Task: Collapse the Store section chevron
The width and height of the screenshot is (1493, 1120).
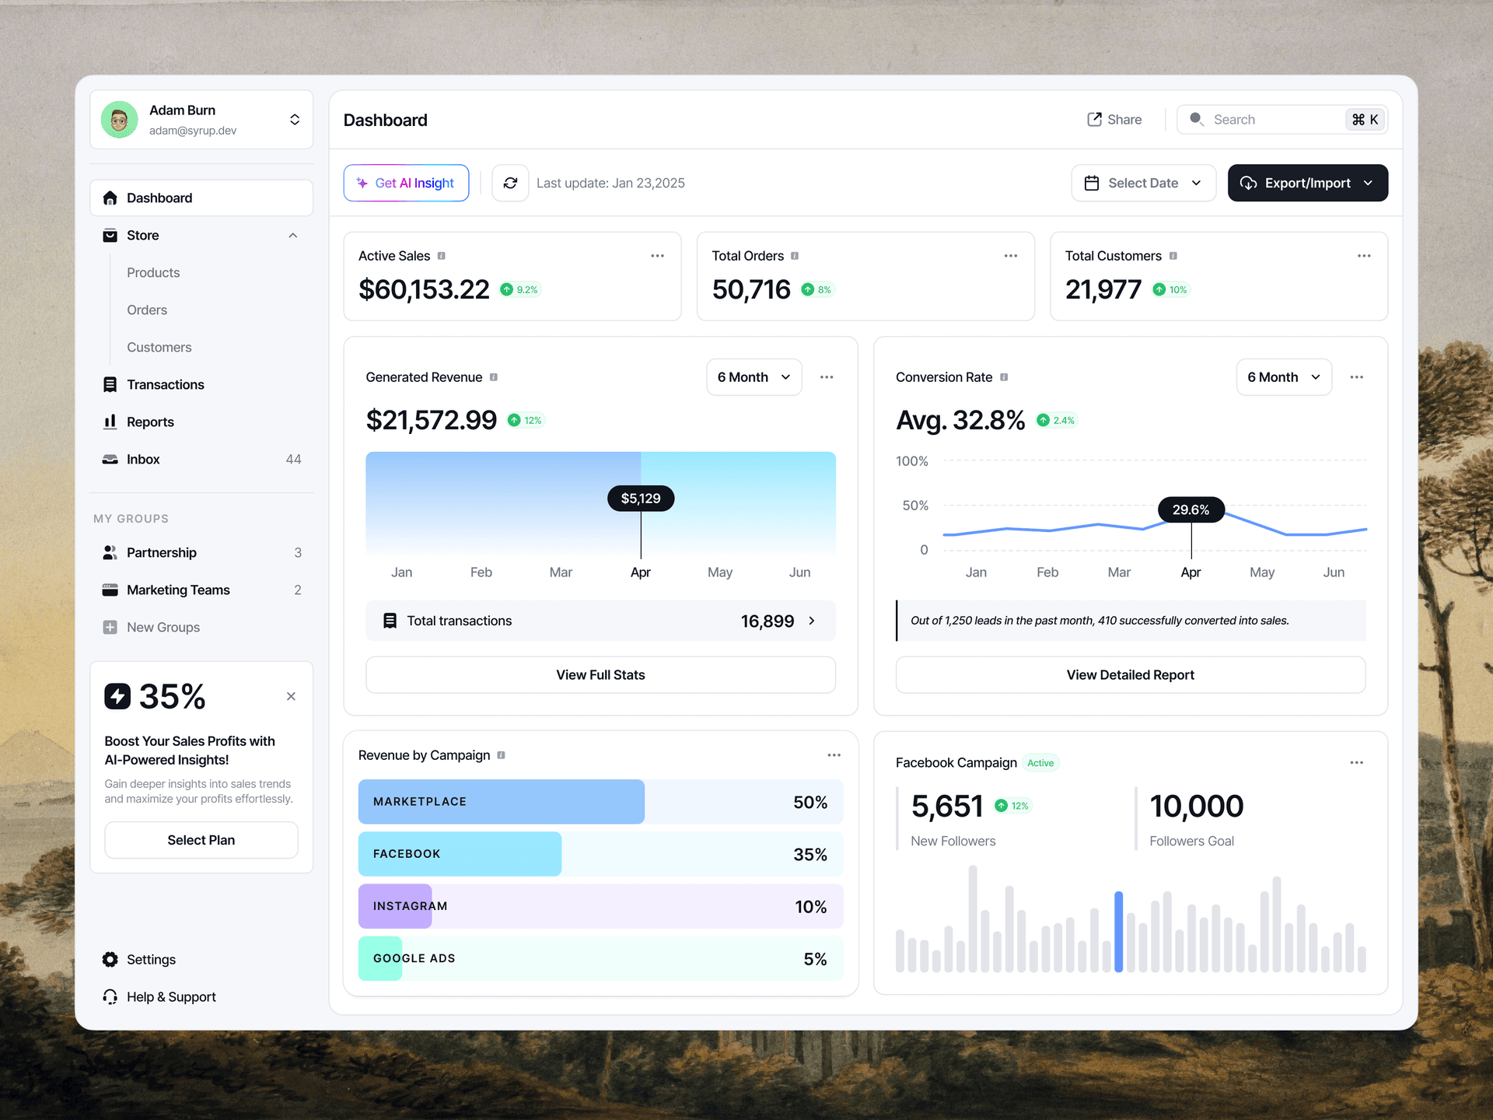Action: 293,235
